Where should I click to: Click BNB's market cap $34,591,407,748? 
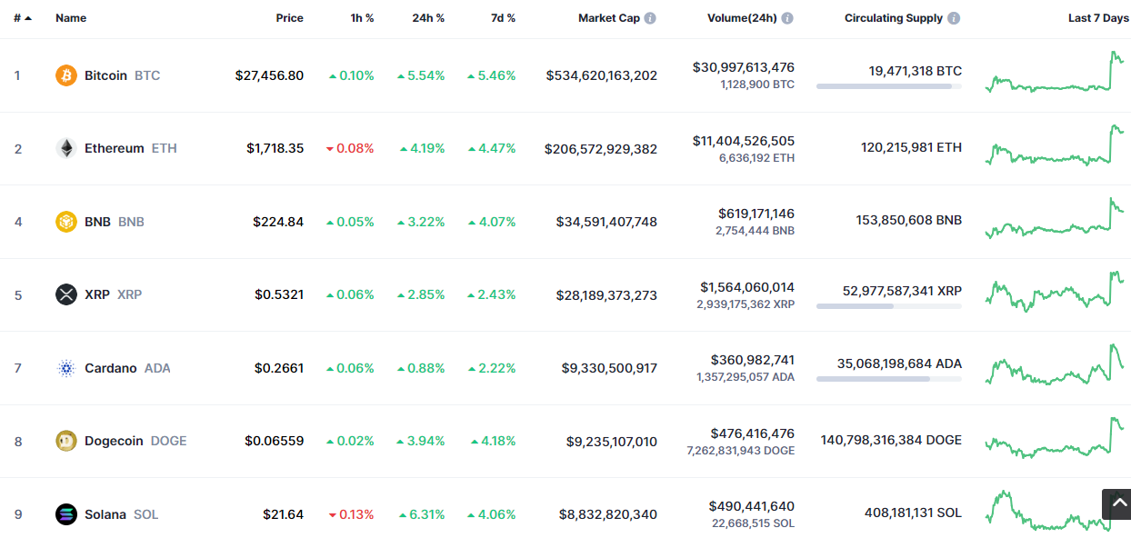607,222
